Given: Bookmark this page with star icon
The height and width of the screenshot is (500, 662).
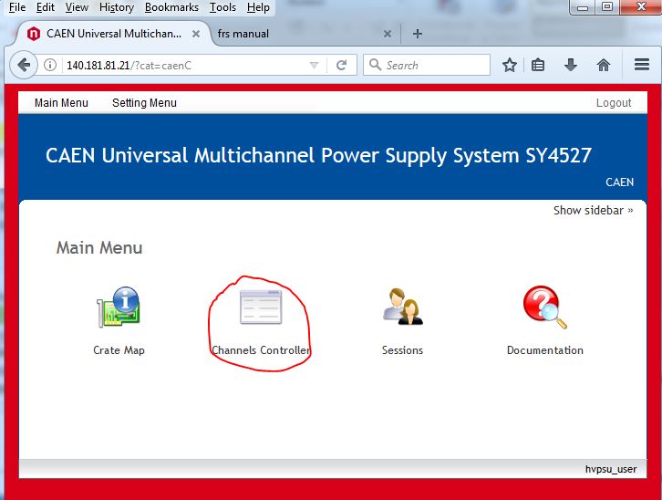Looking at the screenshot, I should 510,65.
